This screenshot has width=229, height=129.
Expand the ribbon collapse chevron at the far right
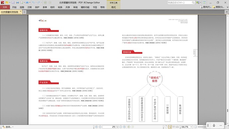pos(227,7)
